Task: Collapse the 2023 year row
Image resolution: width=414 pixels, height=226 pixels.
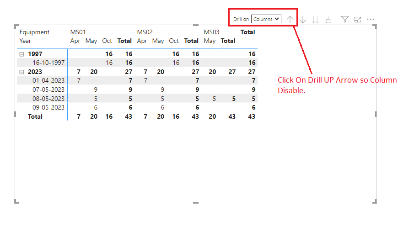Action: point(22,72)
